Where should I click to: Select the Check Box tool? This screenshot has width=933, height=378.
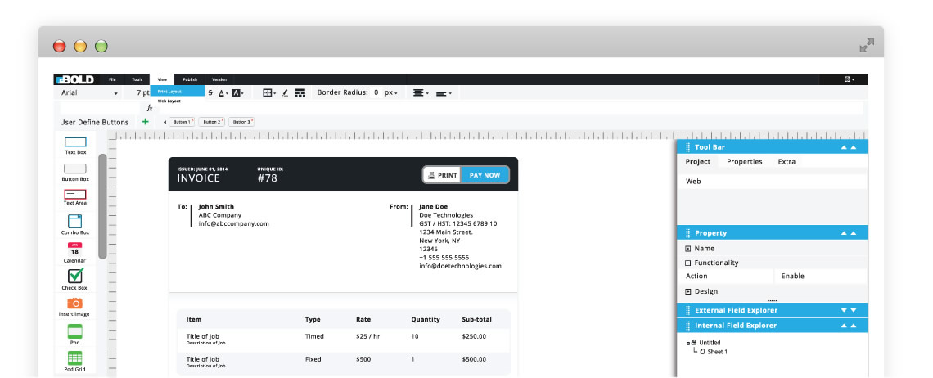tap(75, 279)
